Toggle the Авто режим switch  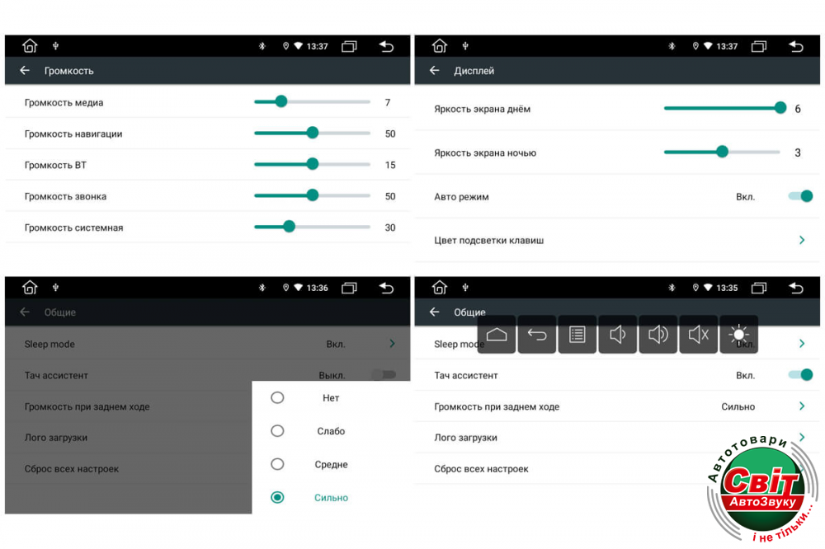pos(800,196)
